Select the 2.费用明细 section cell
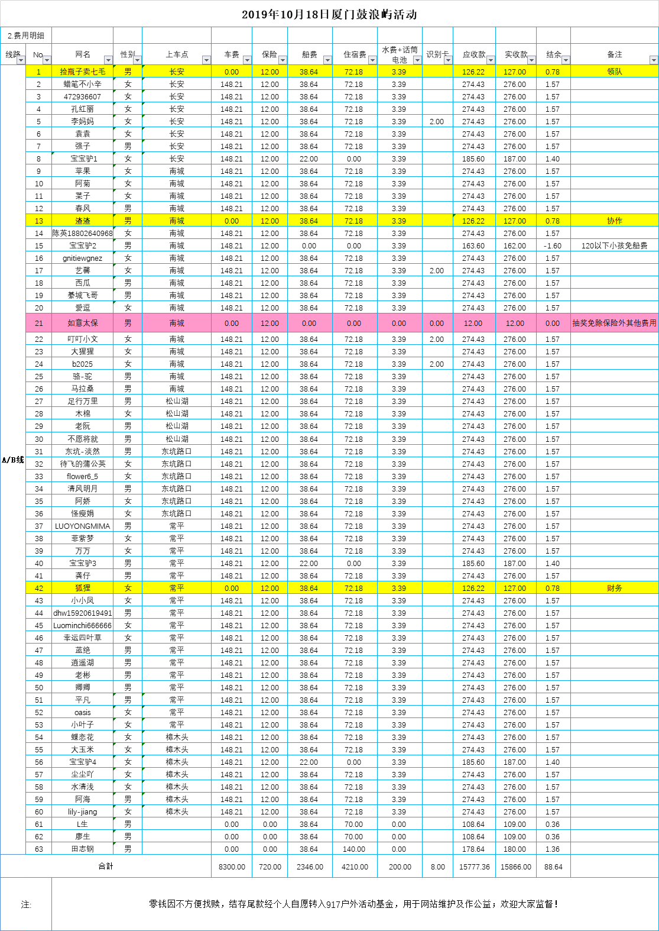The height and width of the screenshot is (931, 659). tap(26, 35)
